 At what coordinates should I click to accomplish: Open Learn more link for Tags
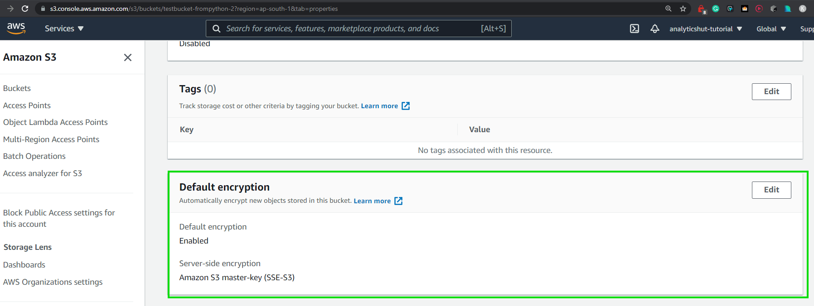click(x=379, y=106)
